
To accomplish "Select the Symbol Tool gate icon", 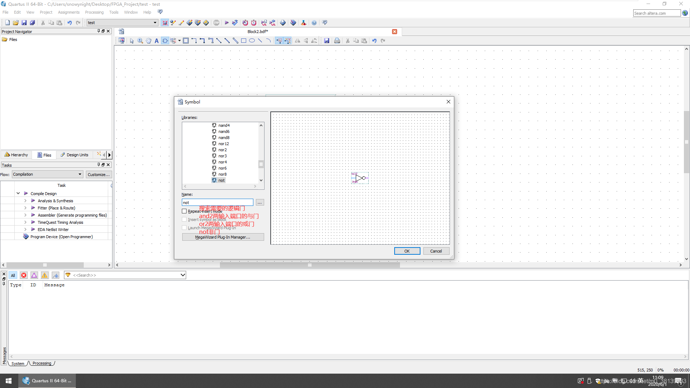I will [x=165, y=41].
